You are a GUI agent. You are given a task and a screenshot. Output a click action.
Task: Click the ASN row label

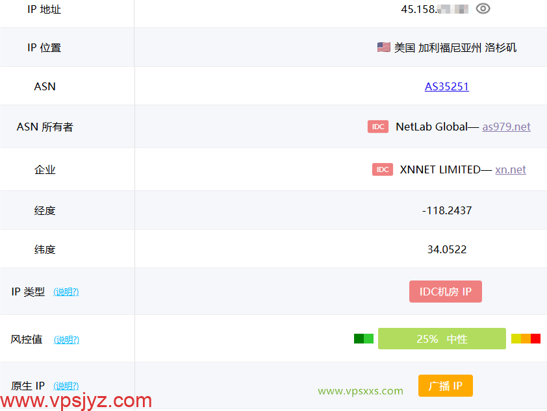45,86
